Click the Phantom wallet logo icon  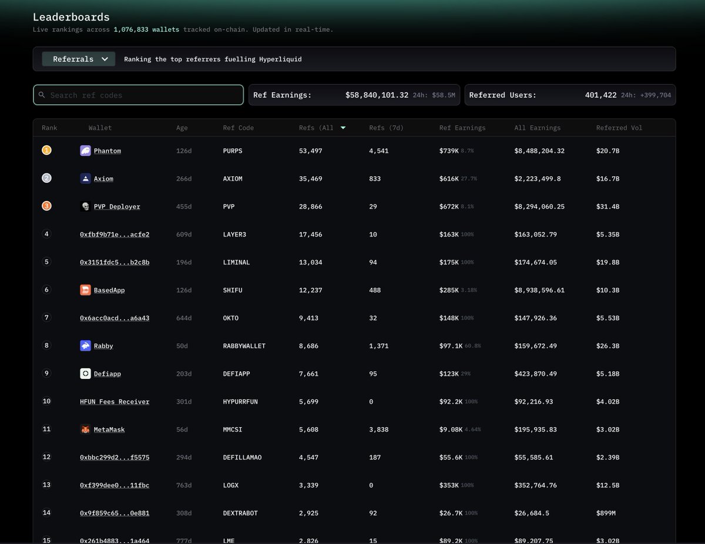pos(85,150)
